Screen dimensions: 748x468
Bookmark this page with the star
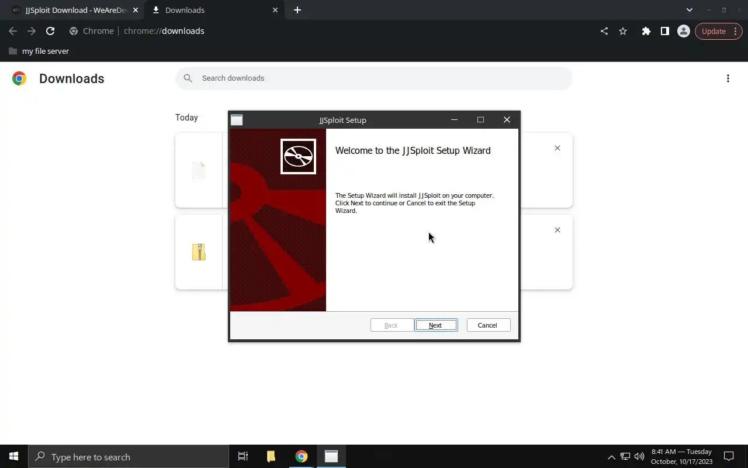pyautogui.click(x=623, y=31)
